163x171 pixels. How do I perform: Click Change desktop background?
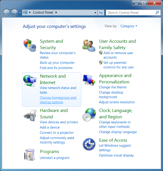coord(111,95)
